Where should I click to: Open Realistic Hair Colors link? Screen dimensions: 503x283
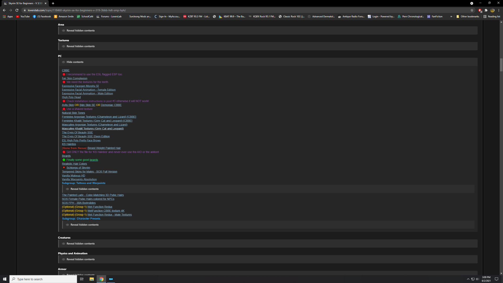point(74,164)
